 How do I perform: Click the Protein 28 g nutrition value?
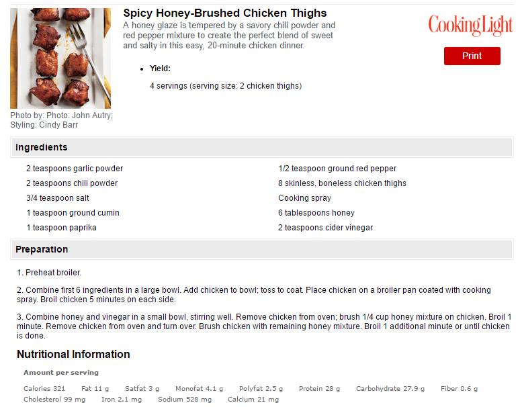319,388
